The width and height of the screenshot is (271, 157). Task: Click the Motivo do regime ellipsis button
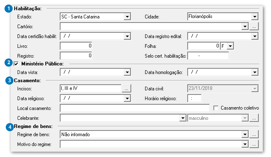(x=254, y=144)
